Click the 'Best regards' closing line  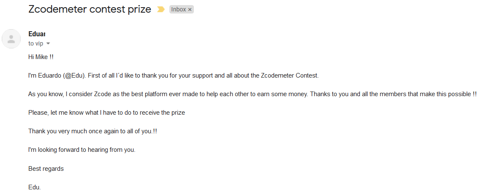[46, 169]
